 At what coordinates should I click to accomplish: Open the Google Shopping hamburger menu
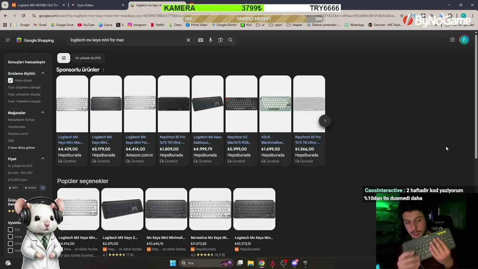pyautogui.click(x=8, y=40)
